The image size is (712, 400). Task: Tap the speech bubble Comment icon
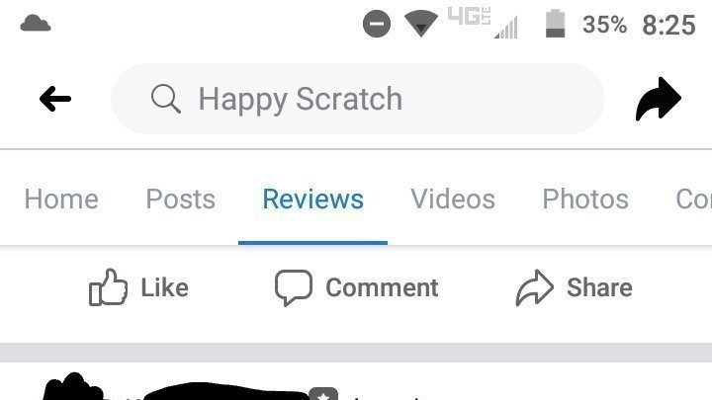point(294,287)
